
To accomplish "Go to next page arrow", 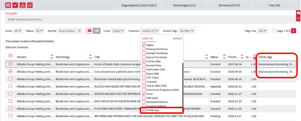I will point(294,31).
